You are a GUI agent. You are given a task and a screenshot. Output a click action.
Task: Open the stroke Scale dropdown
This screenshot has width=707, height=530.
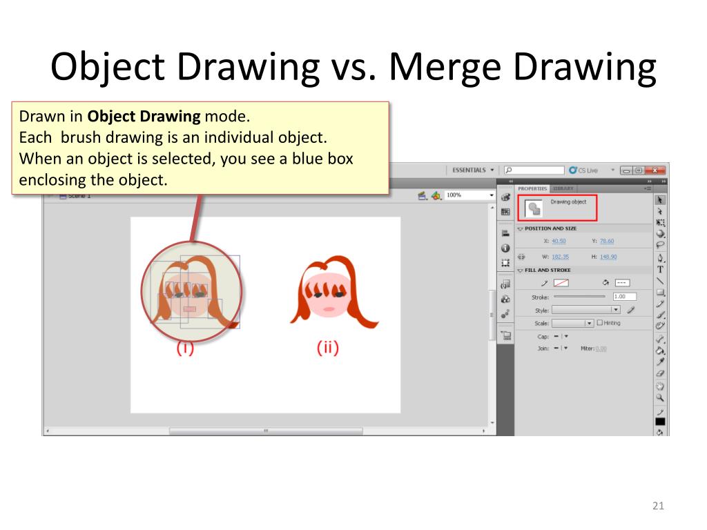[572, 323]
